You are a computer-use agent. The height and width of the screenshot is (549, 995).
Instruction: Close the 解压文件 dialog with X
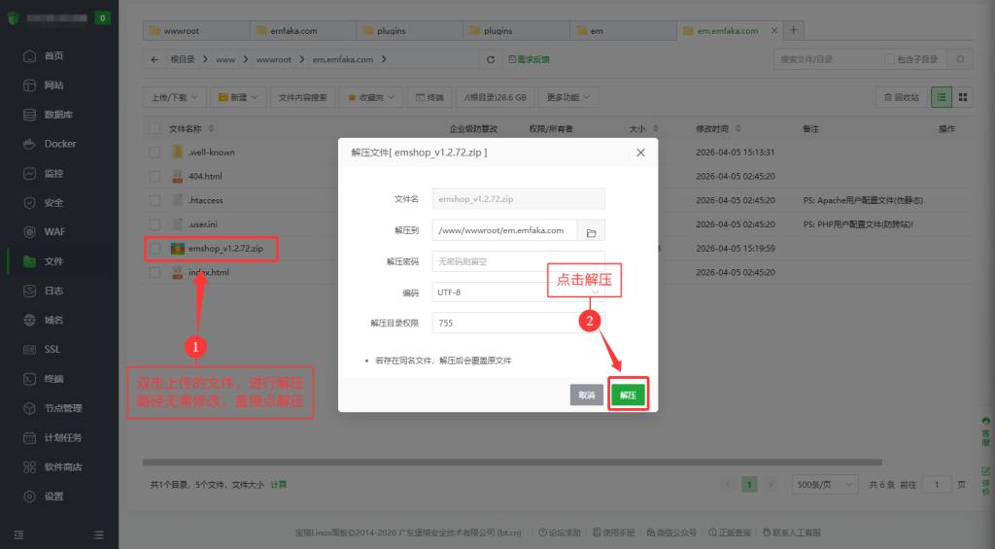point(641,153)
